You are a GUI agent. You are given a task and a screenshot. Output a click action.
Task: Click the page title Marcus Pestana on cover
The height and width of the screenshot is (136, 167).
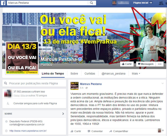[59, 59]
